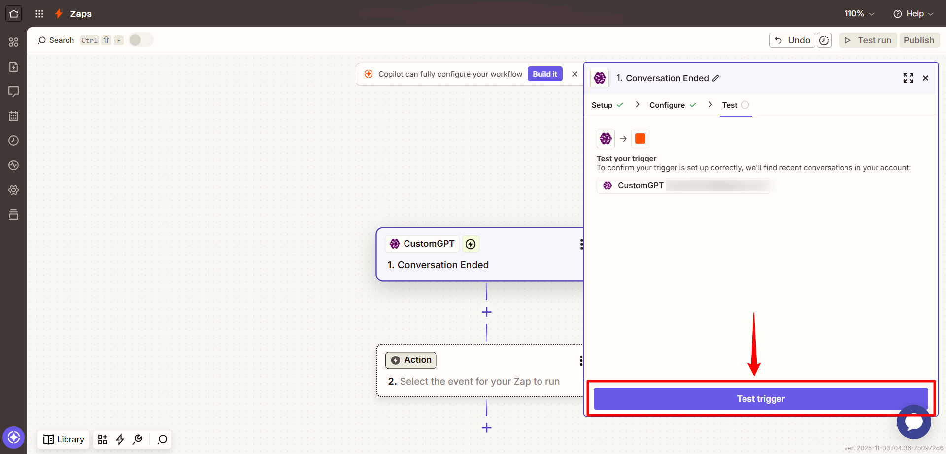Rename step with pencil edit icon
946x454 pixels.
[716, 78]
